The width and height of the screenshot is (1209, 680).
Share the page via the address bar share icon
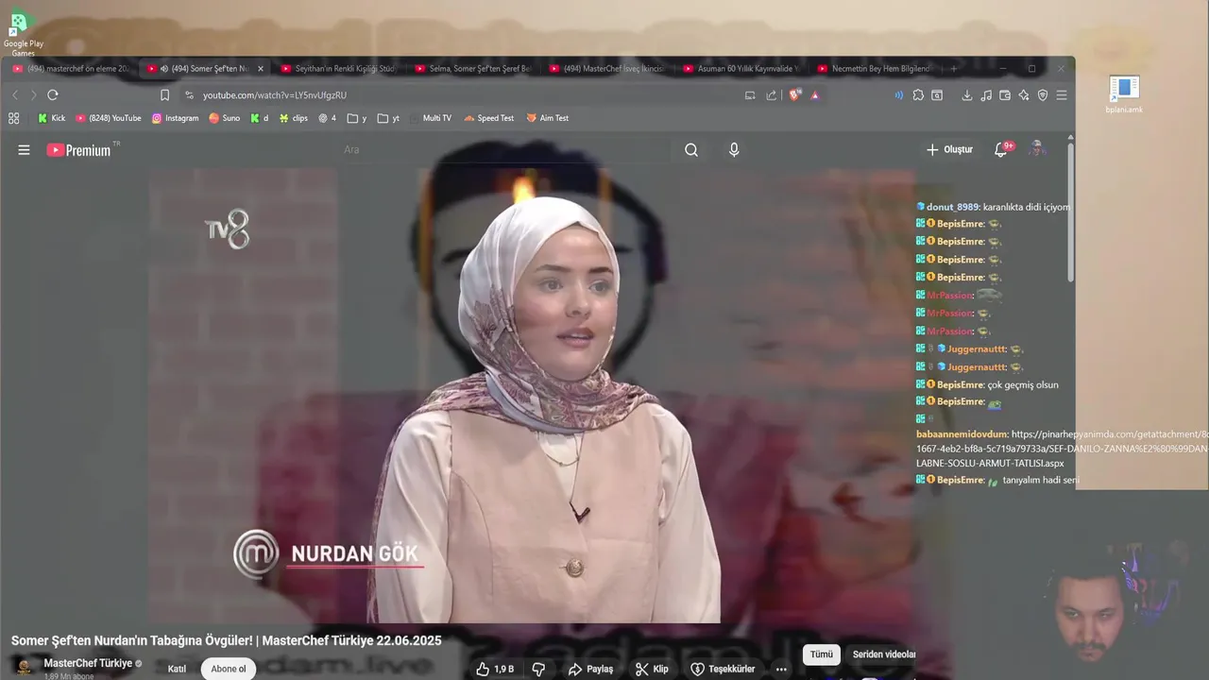(772, 95)
